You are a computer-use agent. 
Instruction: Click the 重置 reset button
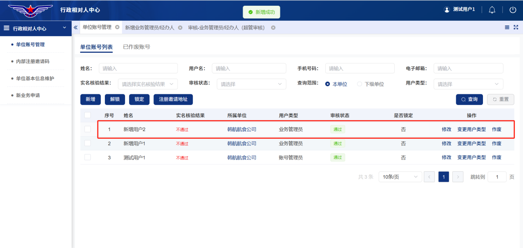[501, 99]
